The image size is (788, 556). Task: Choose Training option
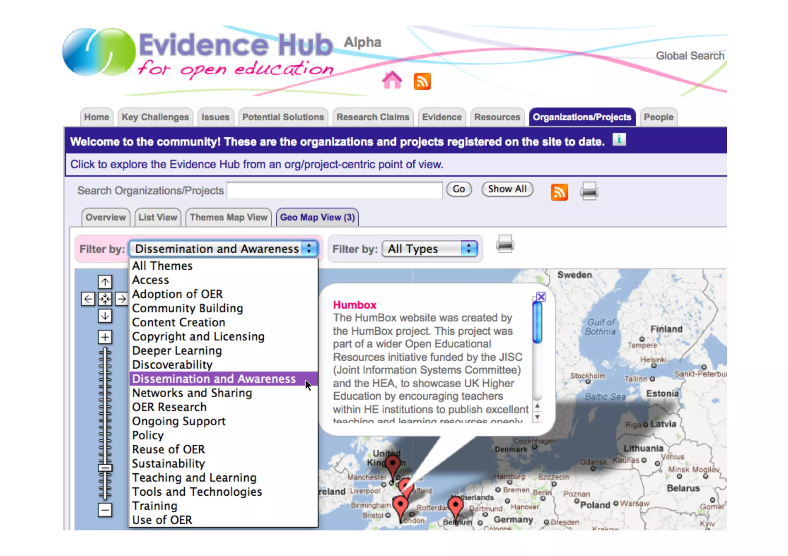click(223, 506)
